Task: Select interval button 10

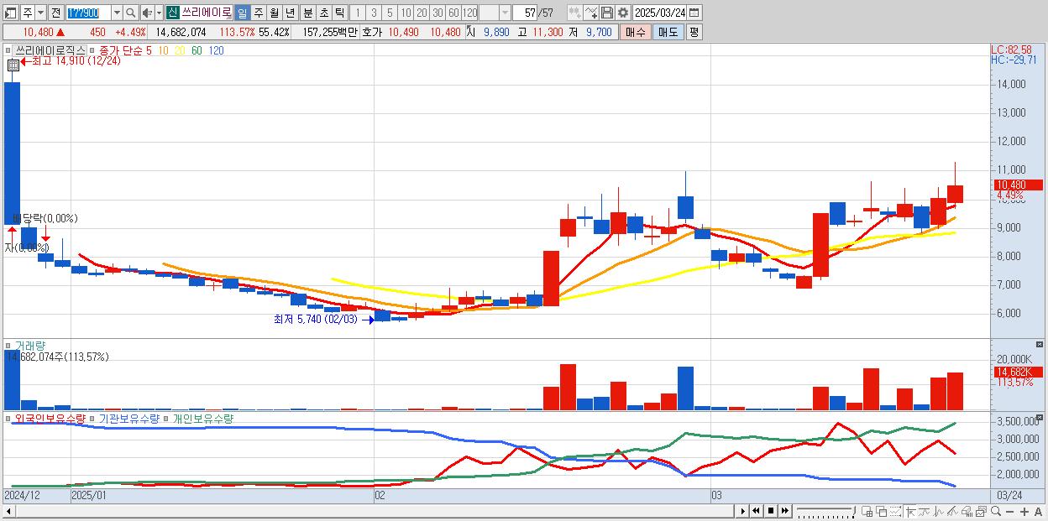Action: click(406, 13)
